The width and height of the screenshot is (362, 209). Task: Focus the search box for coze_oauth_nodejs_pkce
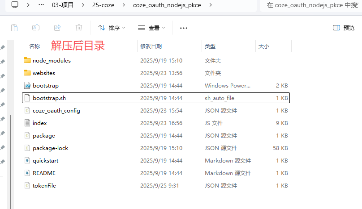(x=311, y=5)
